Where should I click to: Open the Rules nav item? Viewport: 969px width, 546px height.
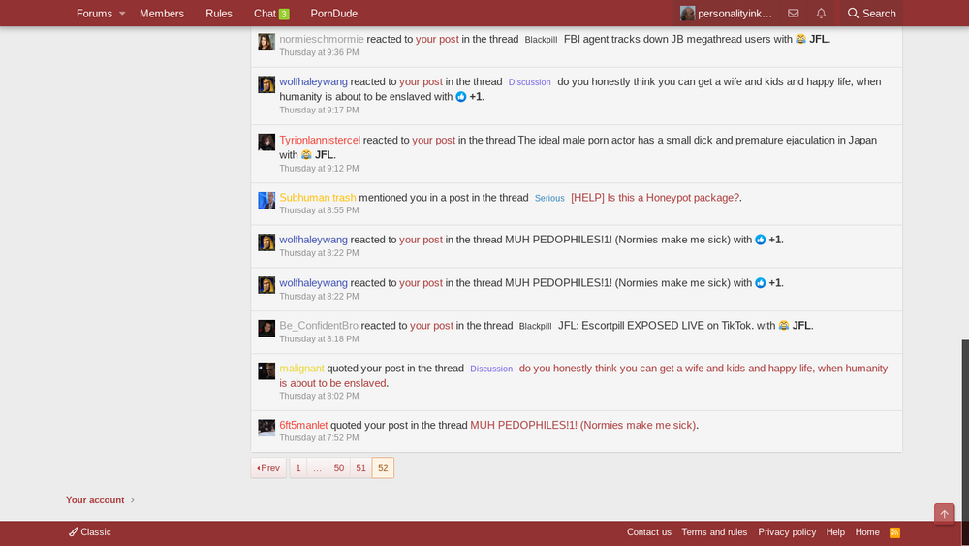[219, 13]
